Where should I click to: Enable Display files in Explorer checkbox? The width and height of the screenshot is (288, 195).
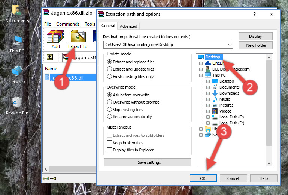pyautogui.click(x=109, y=150)
